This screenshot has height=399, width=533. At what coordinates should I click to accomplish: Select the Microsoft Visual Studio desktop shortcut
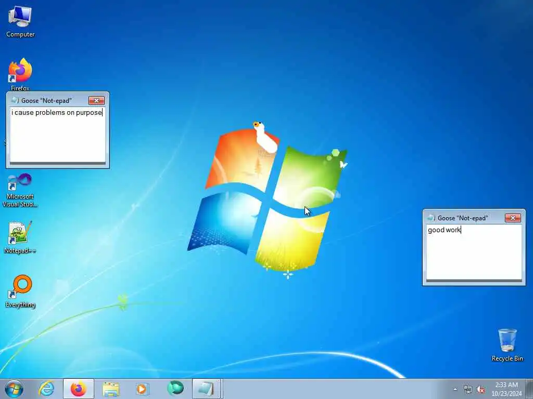pos(20,191)
